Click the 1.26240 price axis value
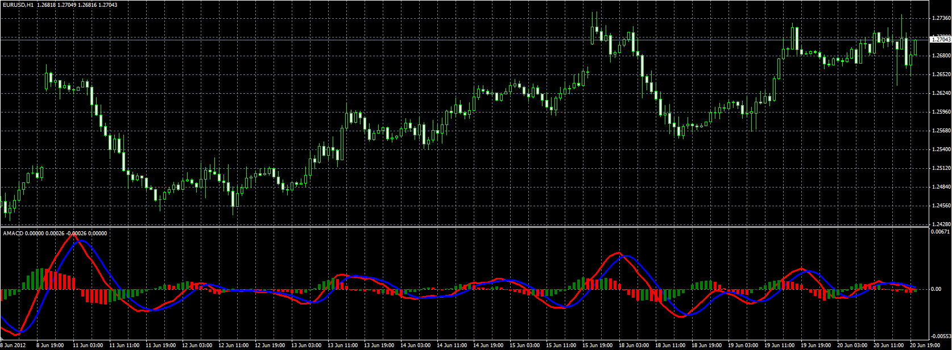The height and width of the screenshot is (350, 952). [x=941, y=93]
